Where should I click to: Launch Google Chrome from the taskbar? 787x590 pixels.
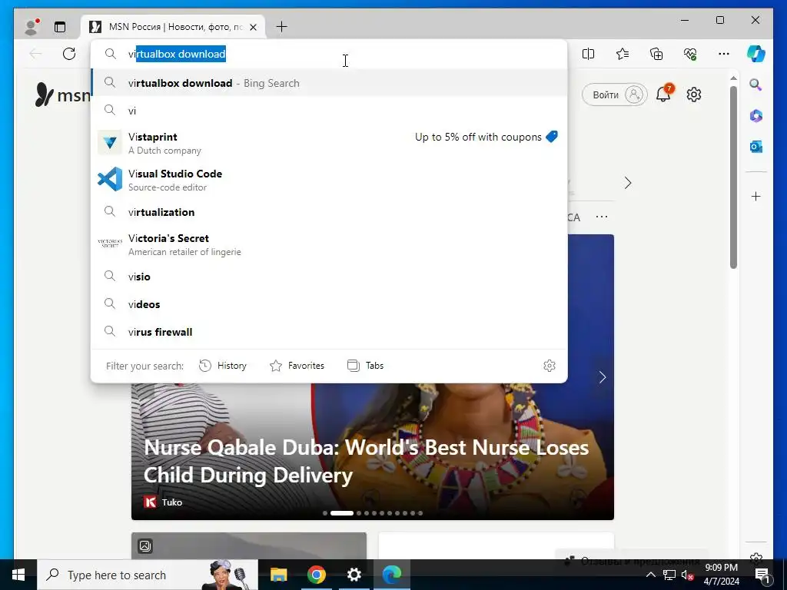[316, 575]
